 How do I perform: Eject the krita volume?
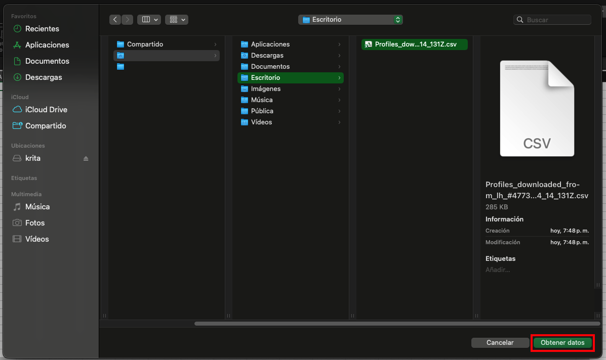click(86, 159)
